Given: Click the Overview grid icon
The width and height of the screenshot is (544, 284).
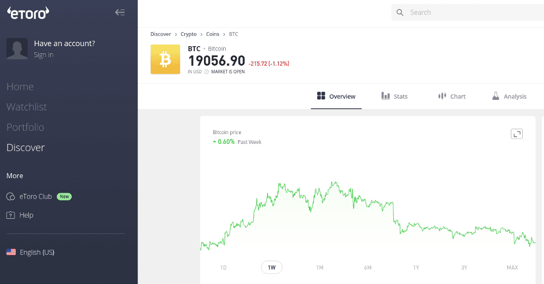Looking at the screenshot, I should point(321,96).
